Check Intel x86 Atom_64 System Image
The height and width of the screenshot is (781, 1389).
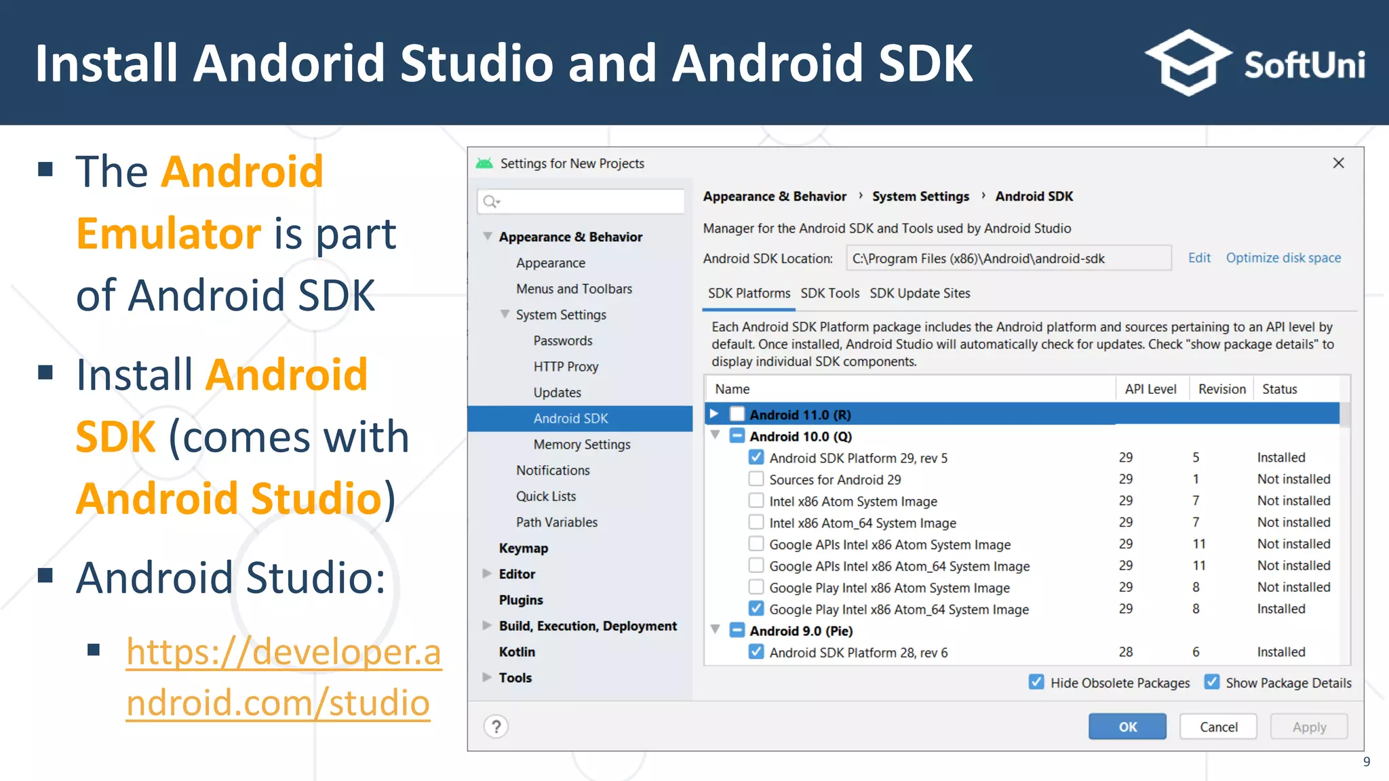pyautogui.click(x=756, y=523)
